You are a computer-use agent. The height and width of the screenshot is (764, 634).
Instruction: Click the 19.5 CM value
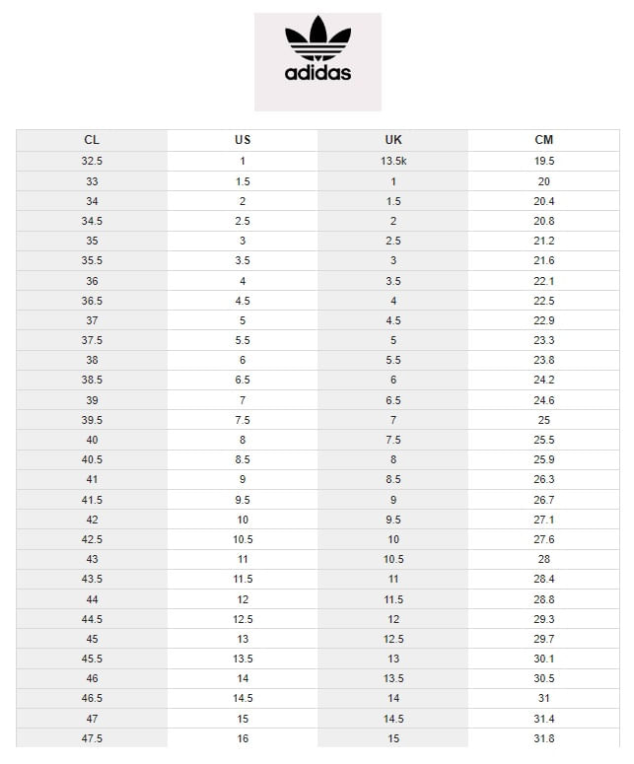(x=544, y=162)
